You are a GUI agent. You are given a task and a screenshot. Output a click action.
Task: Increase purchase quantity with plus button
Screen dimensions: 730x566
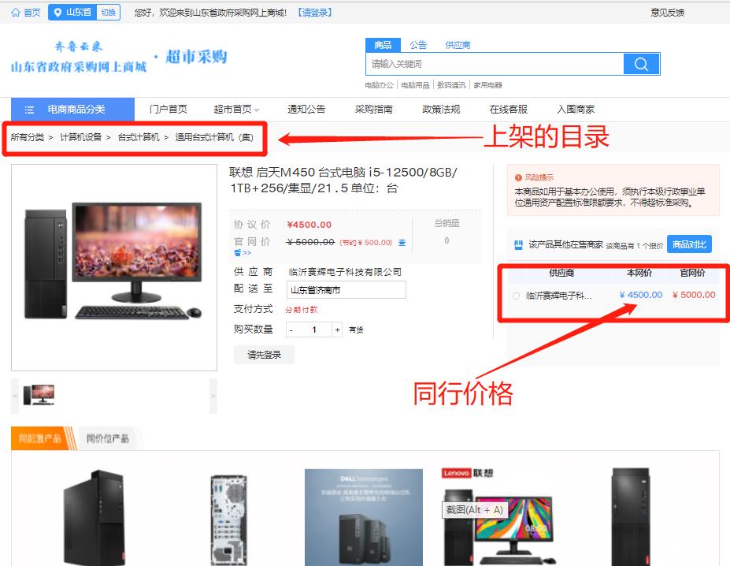click(338, 330)
